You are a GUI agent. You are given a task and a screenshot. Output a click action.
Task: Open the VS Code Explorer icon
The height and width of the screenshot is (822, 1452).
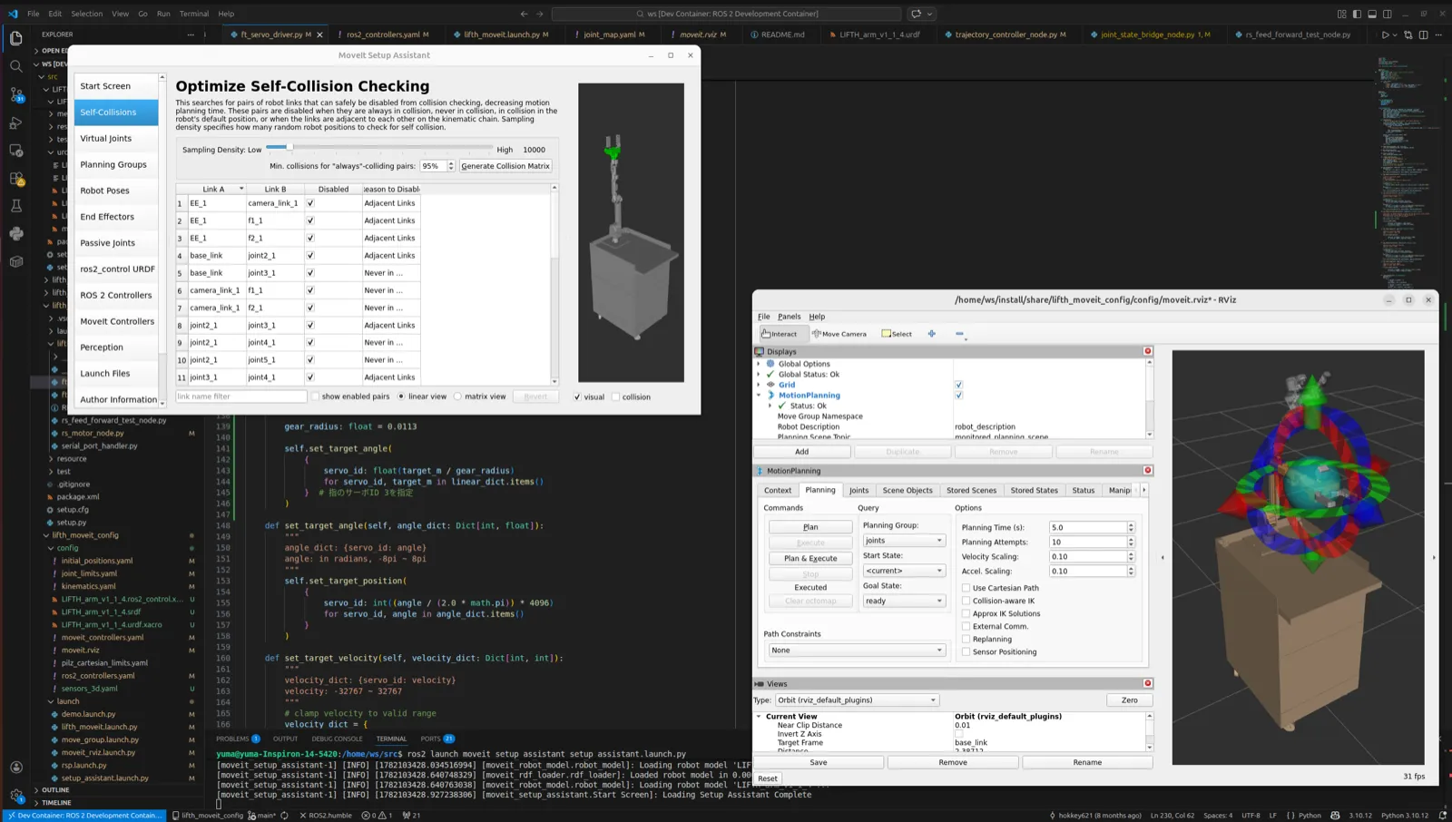pos(15,38)
